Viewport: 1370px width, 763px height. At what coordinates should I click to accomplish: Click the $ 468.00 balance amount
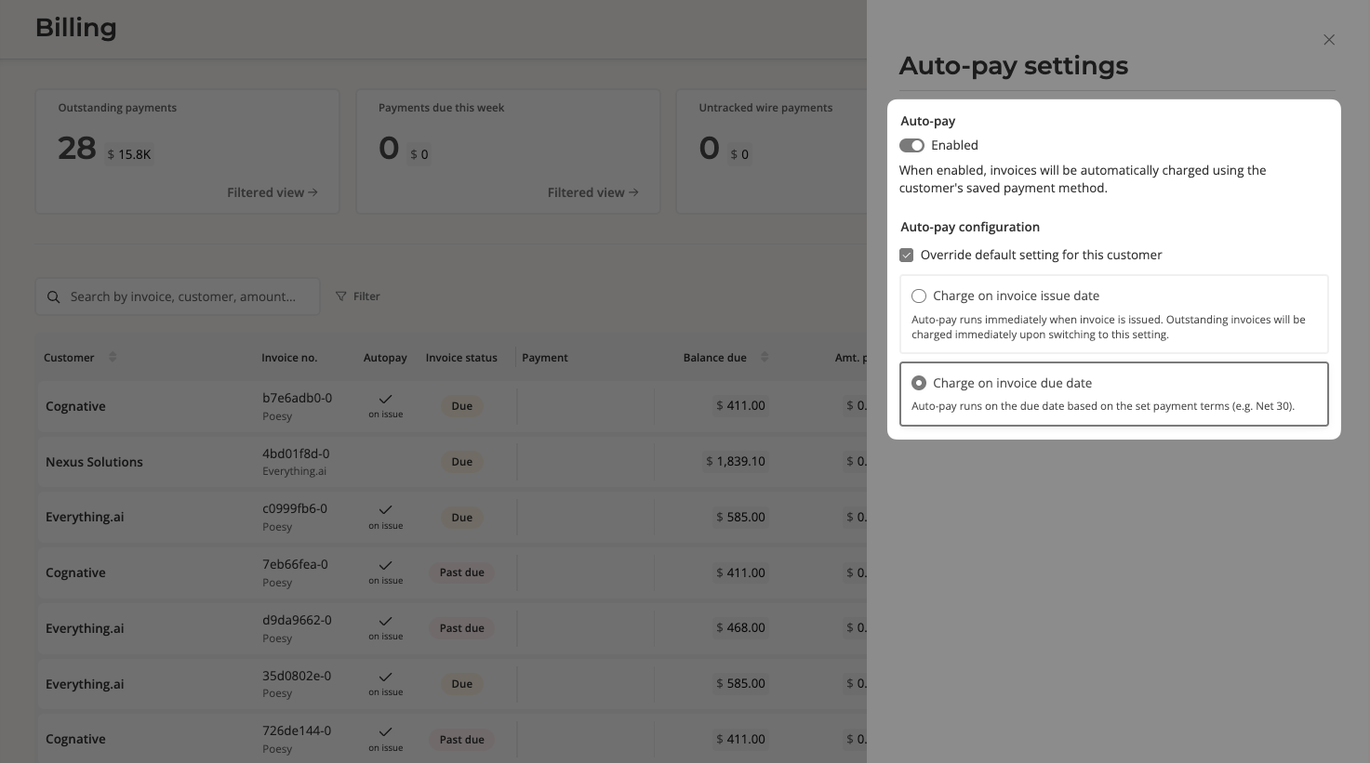741,627
